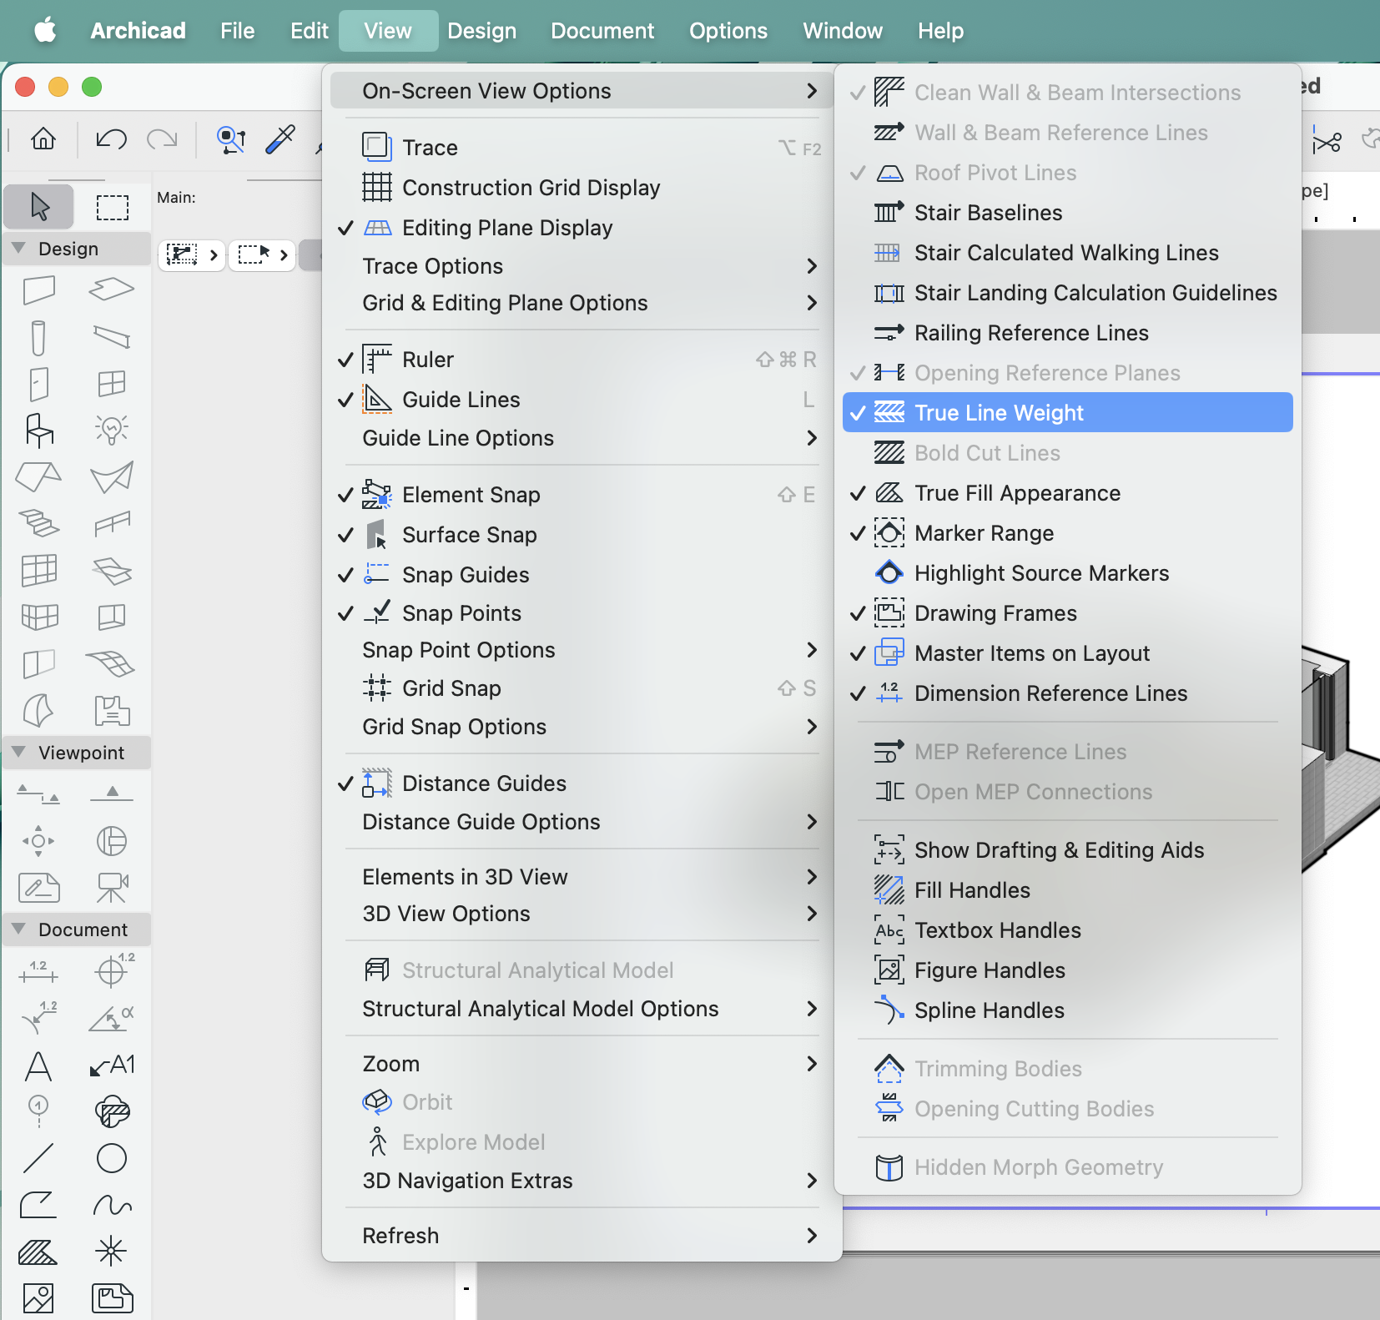Select the Marquee tool
This screenshot has width=1380, height=1320.
coord(112,206)
